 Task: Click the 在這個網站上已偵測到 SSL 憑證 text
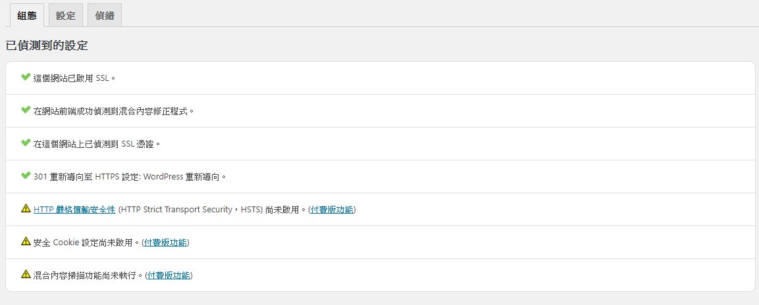pos(96,144)
